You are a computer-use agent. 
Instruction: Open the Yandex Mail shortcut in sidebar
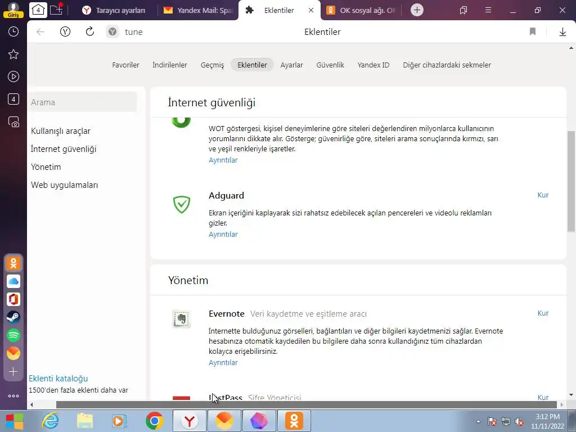13,353
